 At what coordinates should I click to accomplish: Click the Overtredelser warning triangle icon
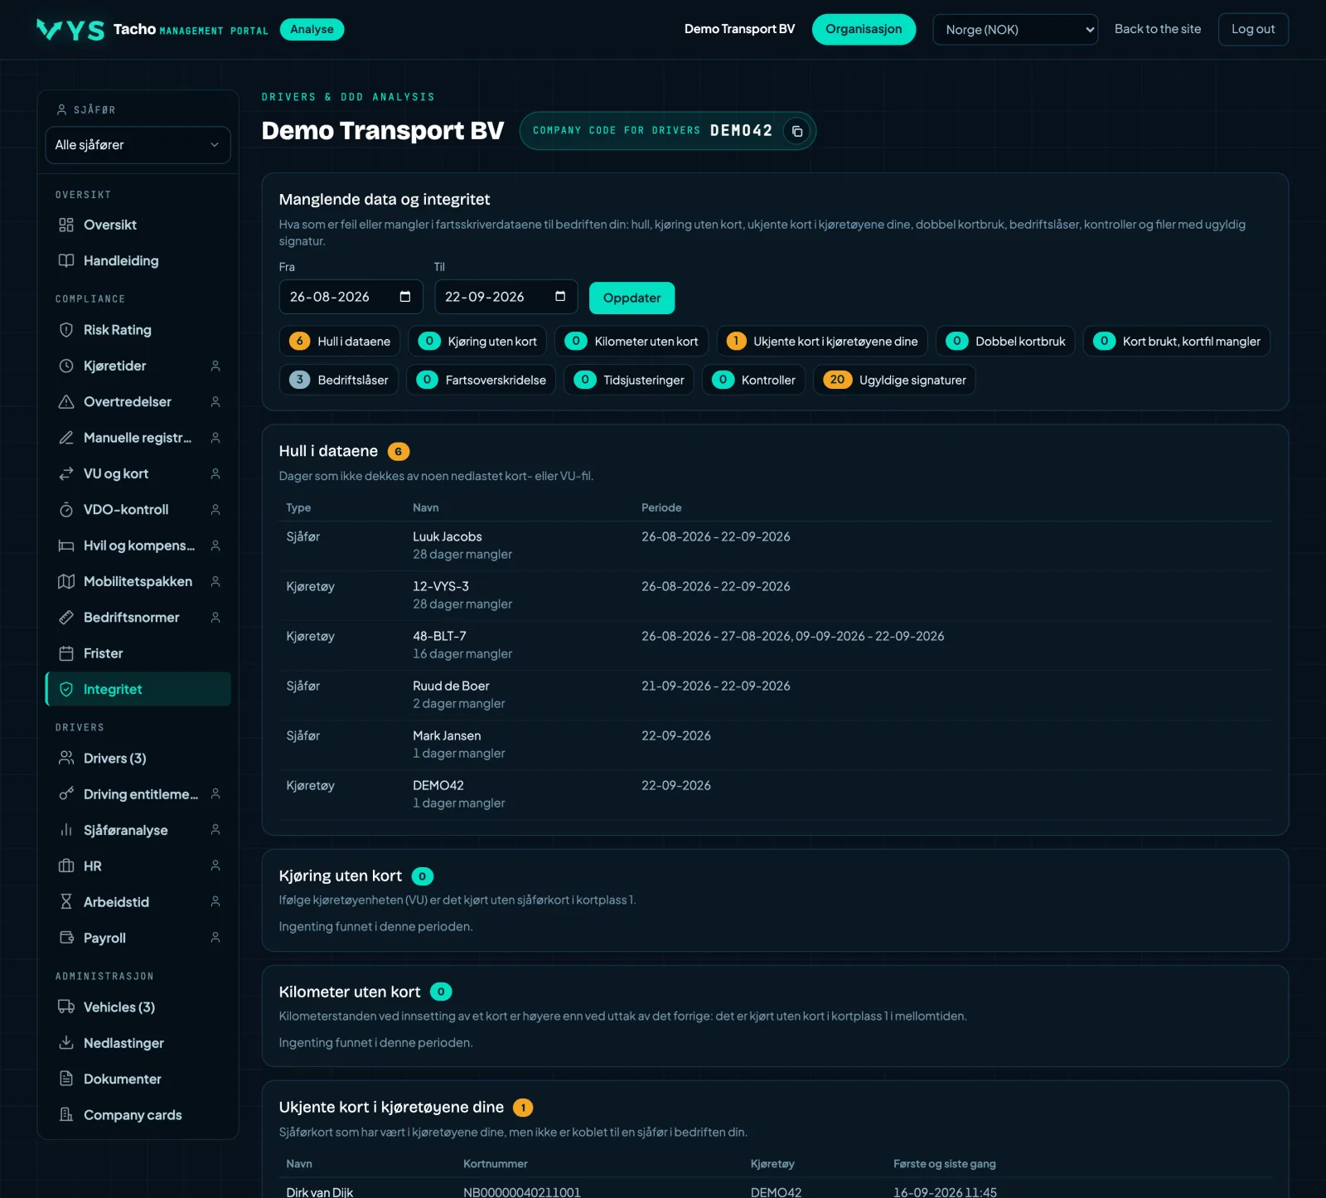point(66,401)
